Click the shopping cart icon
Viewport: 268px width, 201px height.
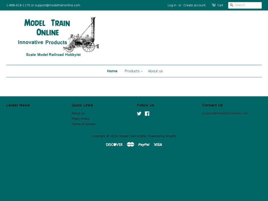[x=214, y=5]
